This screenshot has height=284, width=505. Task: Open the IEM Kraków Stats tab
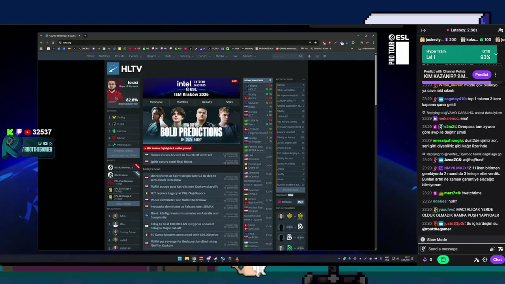[x=229, y=102]
